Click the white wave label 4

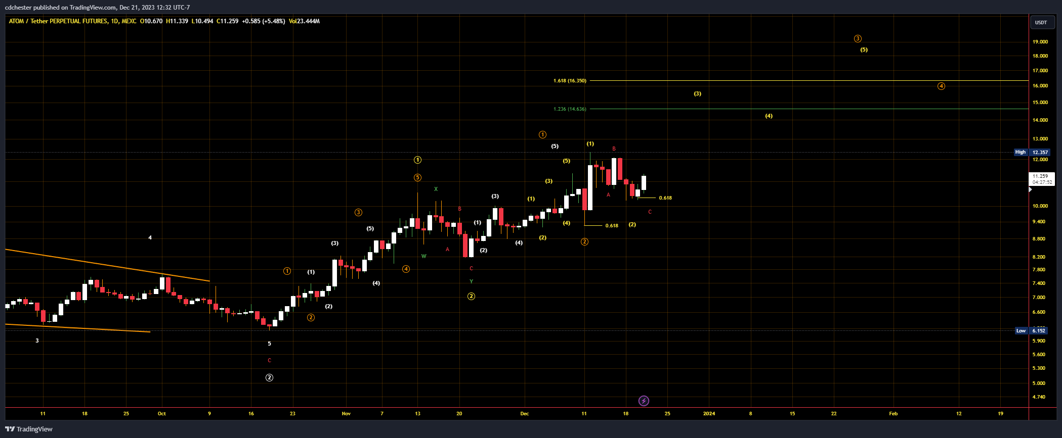click(x=150, y=237)
